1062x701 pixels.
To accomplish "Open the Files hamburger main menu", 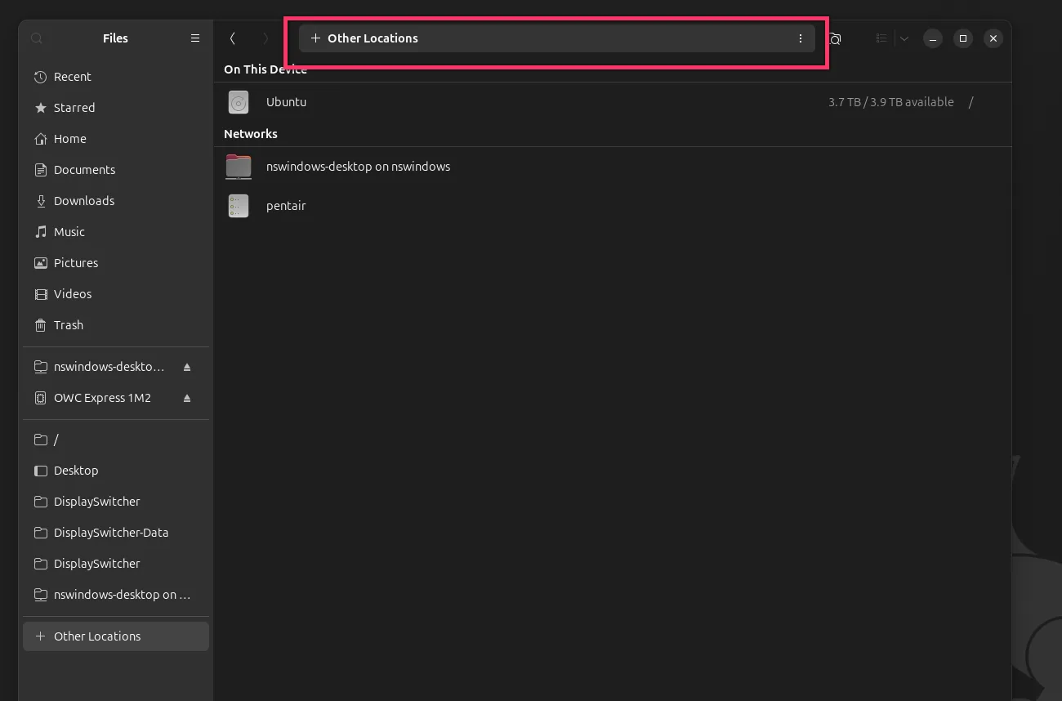I will coord(195,38).
